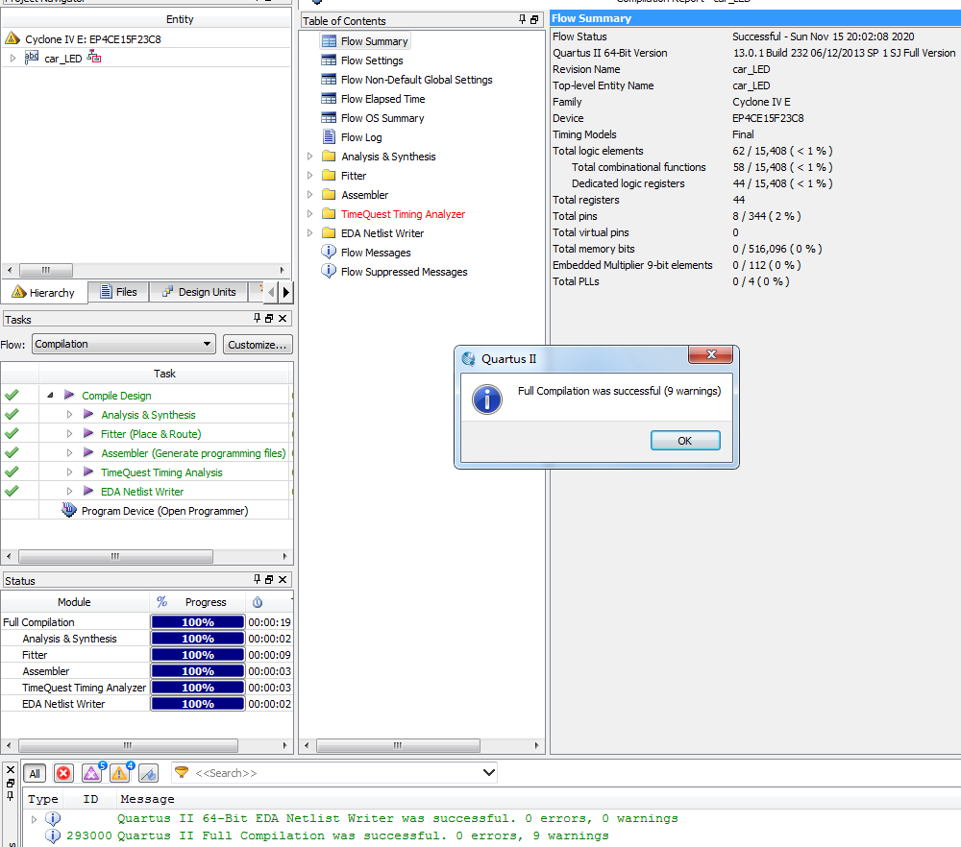The width and height of the screenshot is (961, 847).
Task: Open Flow Log document icon
Action: coord(329,136)
